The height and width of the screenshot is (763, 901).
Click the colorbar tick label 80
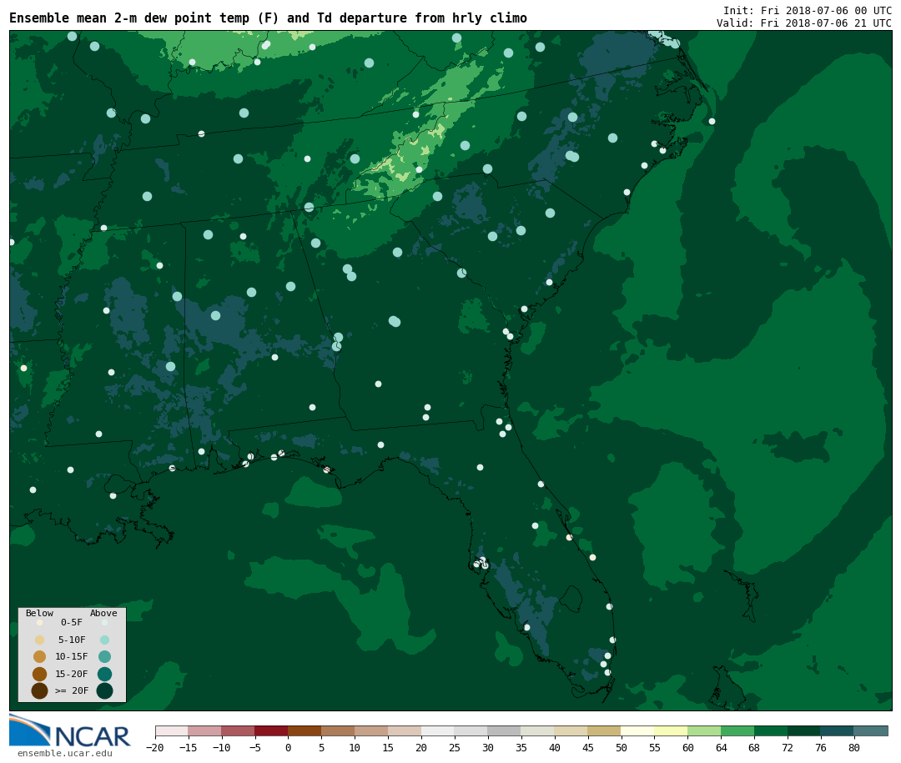pos(854,747)
